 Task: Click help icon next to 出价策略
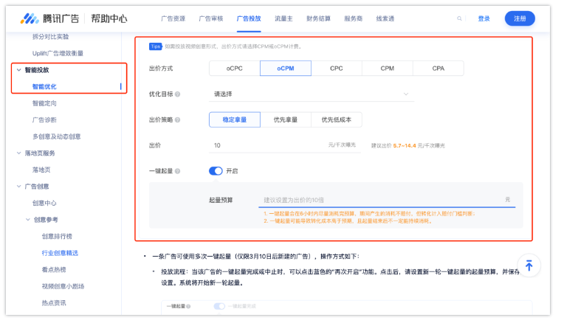pos(177,120)
